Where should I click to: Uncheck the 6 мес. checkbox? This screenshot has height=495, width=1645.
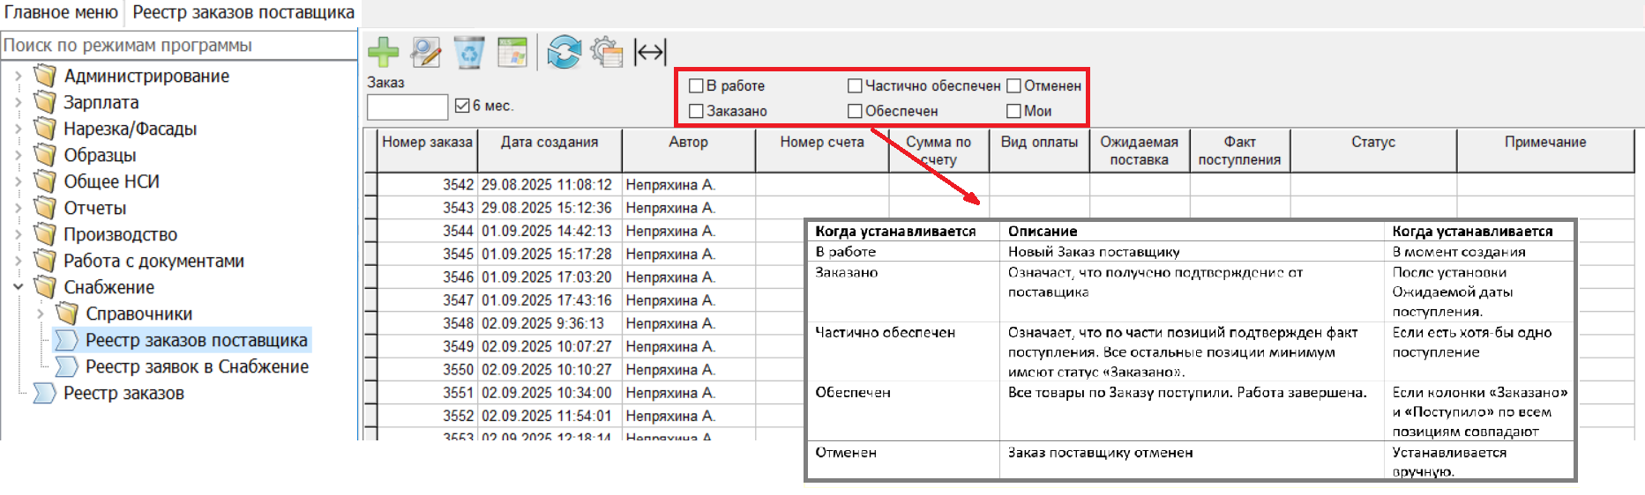(x=462, y=106)
